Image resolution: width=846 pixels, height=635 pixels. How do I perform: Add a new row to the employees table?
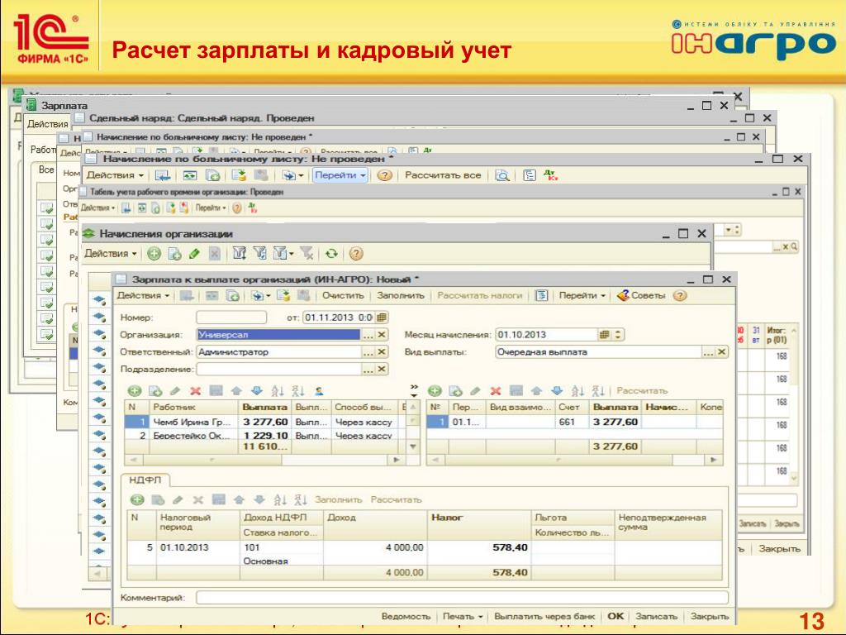(135, 391)
